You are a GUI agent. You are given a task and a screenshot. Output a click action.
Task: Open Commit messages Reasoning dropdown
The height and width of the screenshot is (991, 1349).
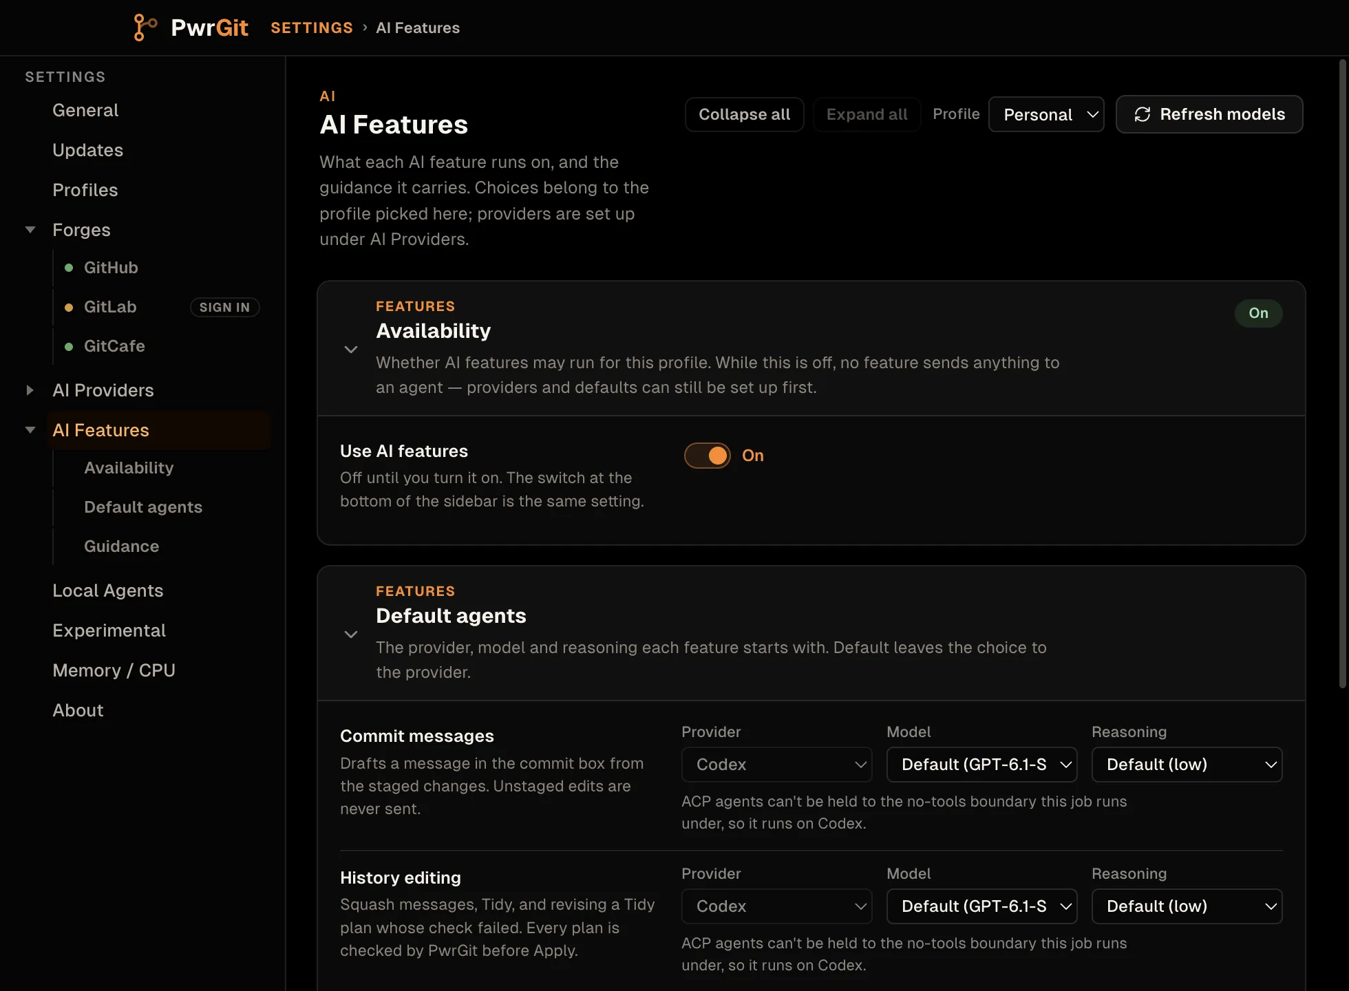(x=1187, y=765)
